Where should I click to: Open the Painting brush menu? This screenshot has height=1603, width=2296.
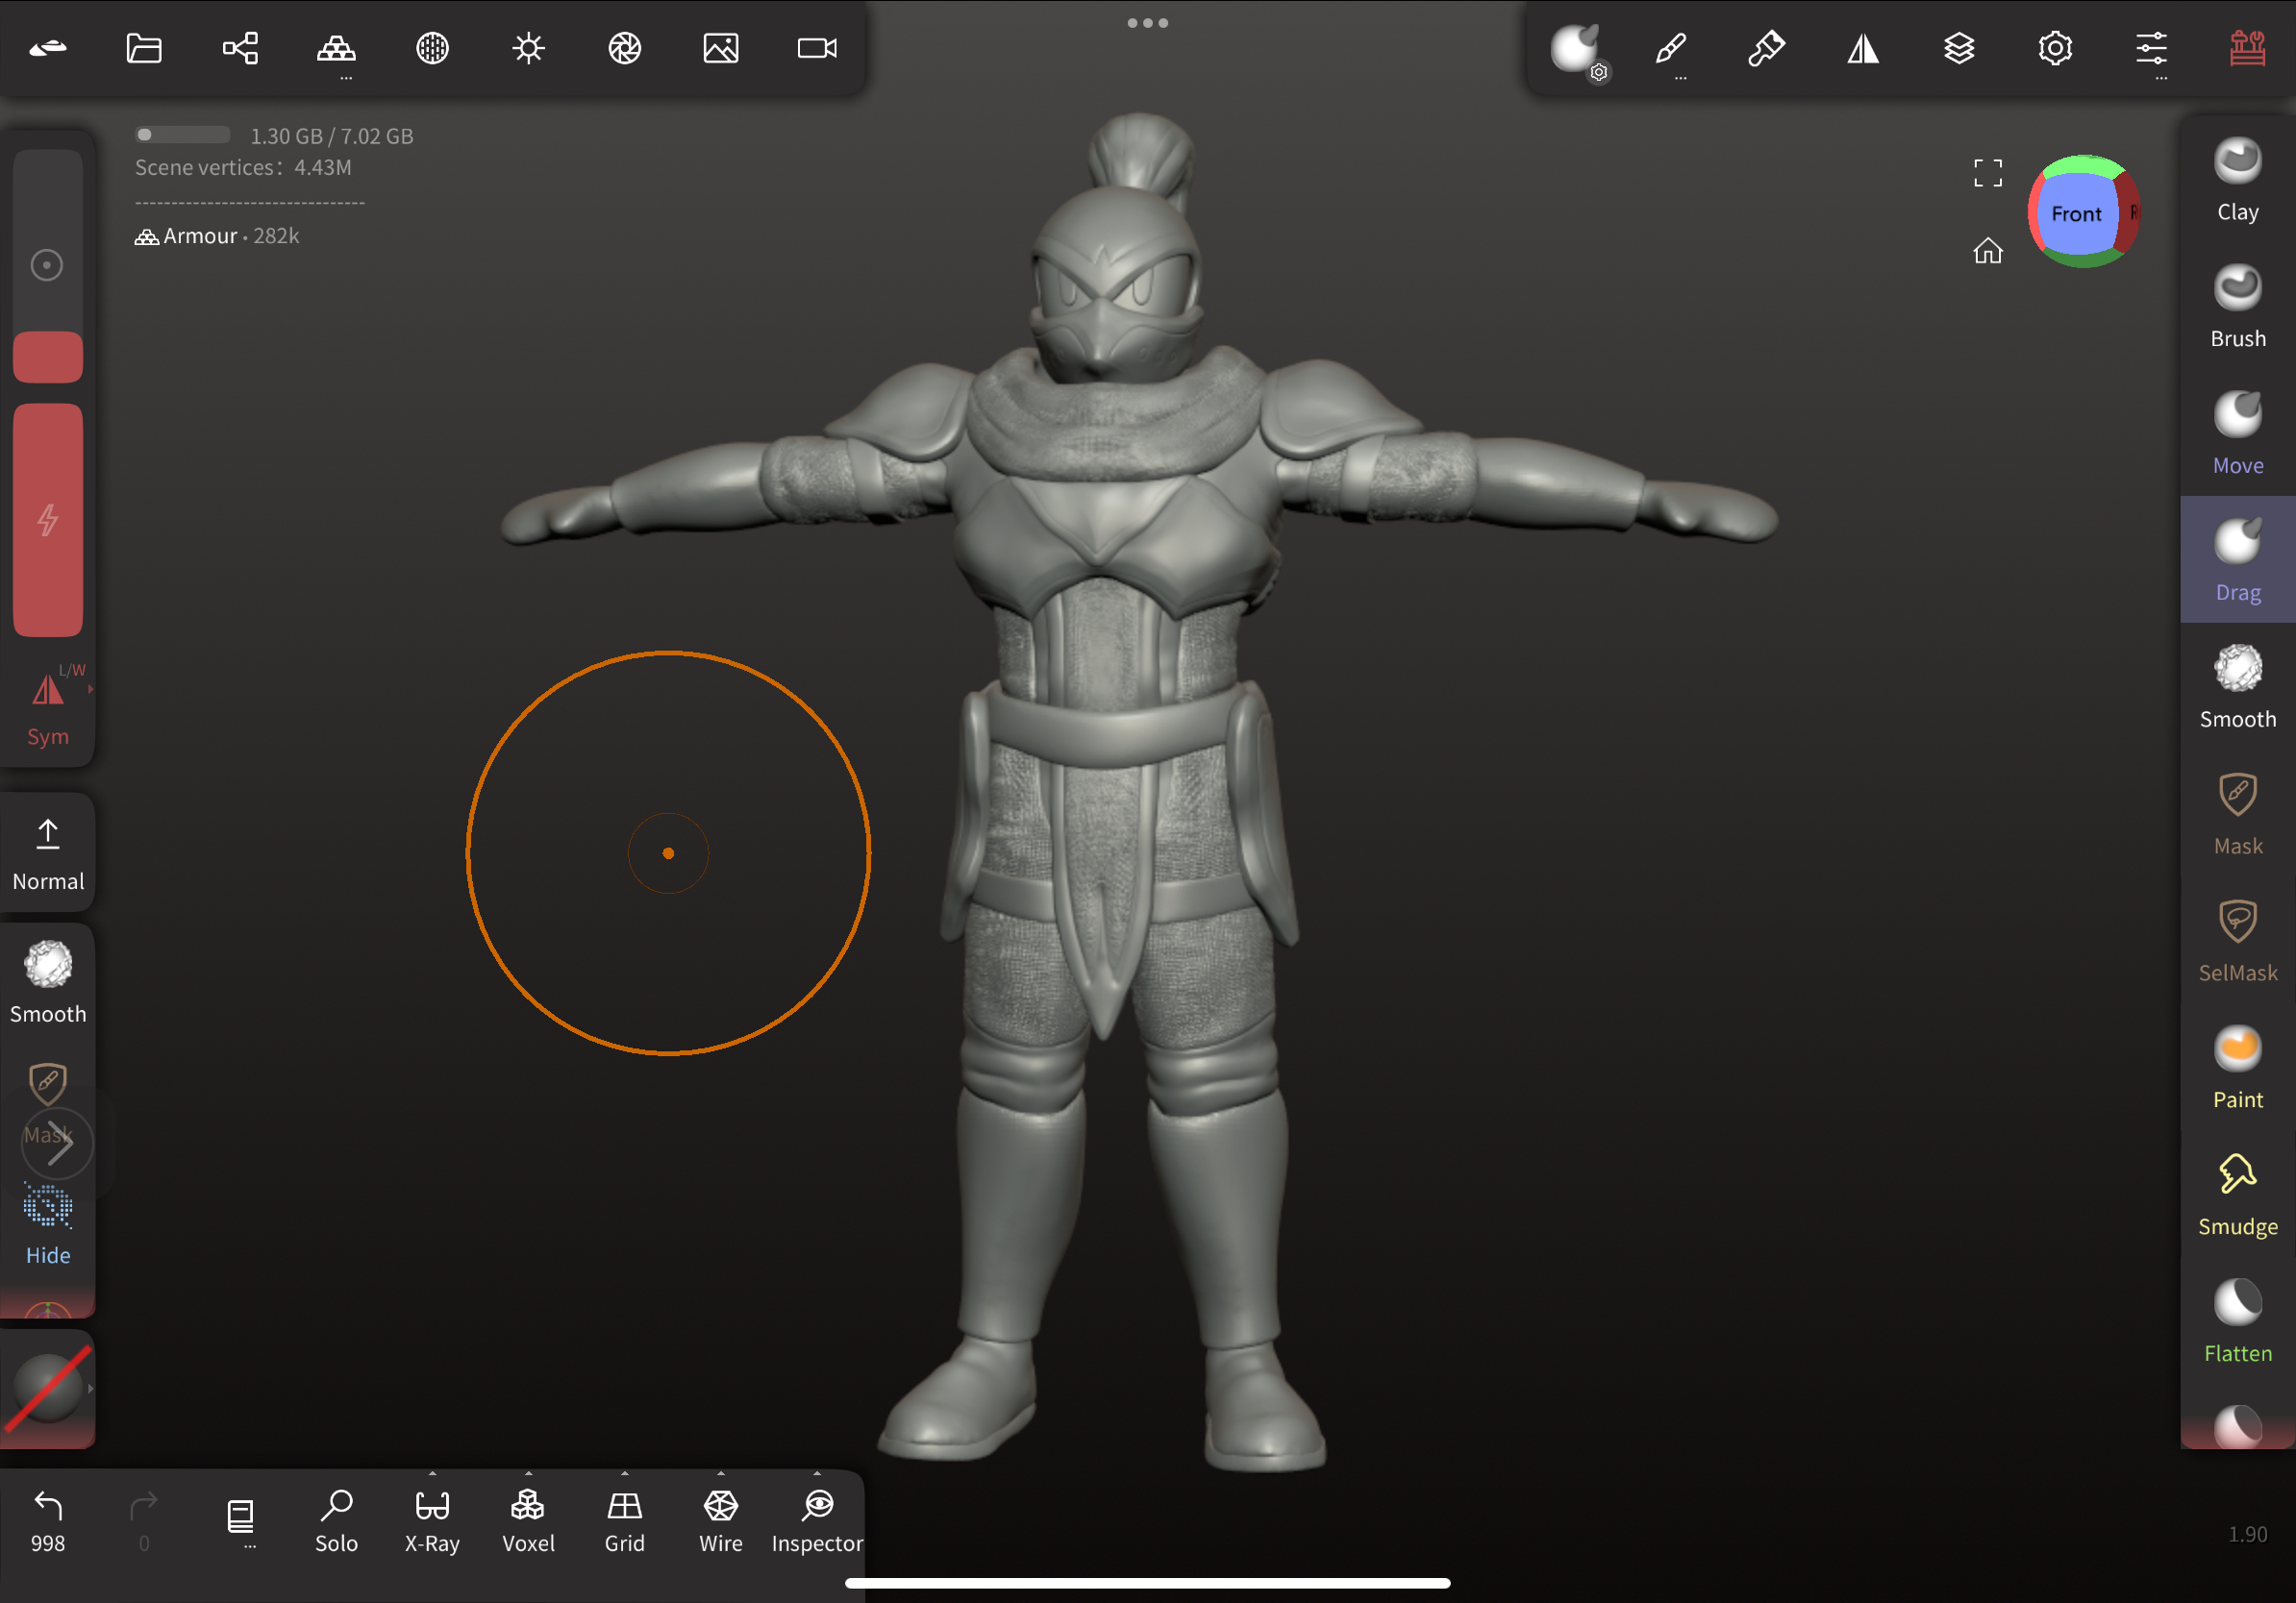pos(1766,48)
